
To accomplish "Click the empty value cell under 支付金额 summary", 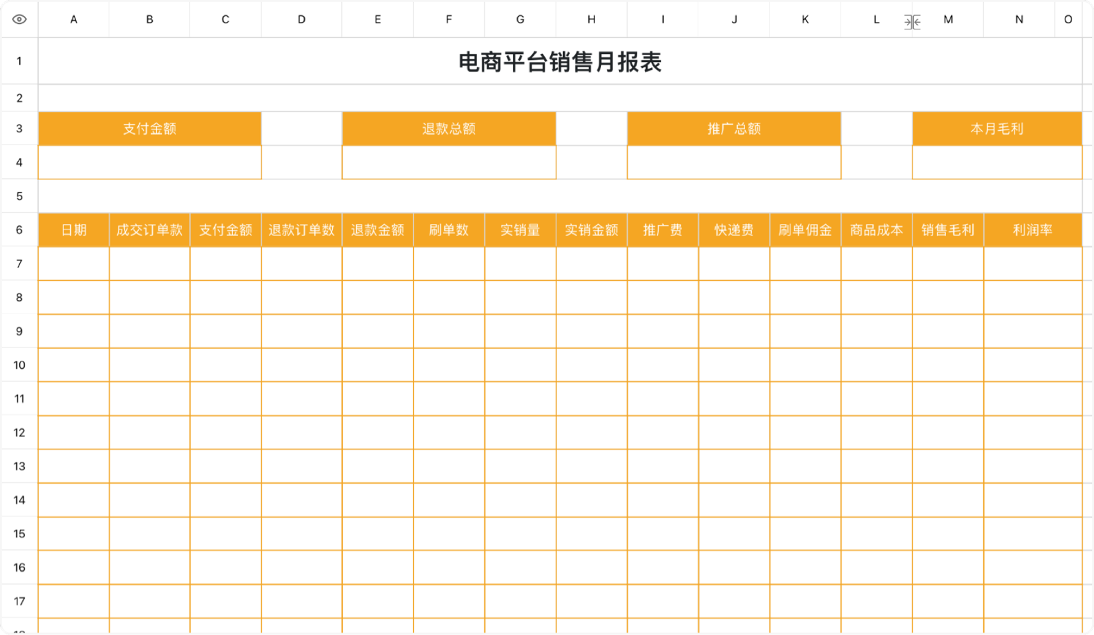I will (149, 162).
